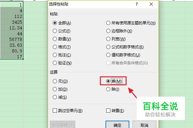Image resolution: width=193 pixels, height=128 pixels.
Task: Confirm with the 确定 button
Action: 117,125
